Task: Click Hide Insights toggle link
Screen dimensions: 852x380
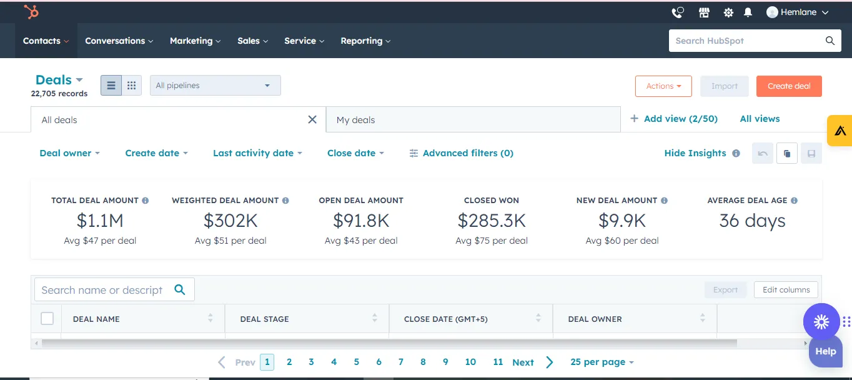Action: [695, 153]
